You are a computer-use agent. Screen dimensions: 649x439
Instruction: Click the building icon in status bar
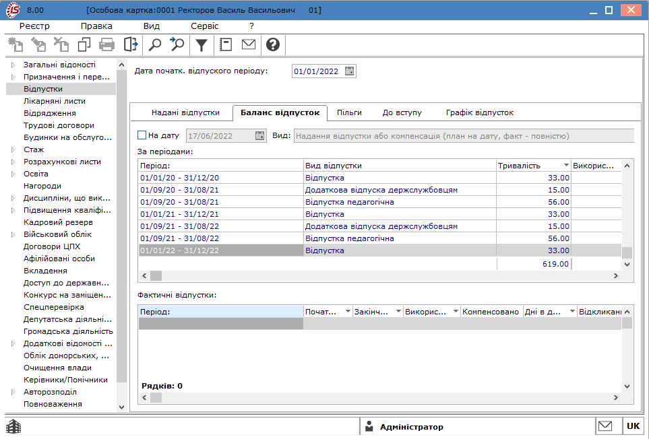13,426
